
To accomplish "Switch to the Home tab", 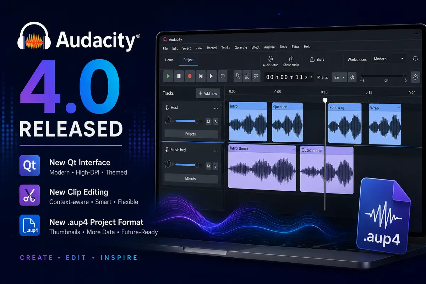I will (169, 60).
